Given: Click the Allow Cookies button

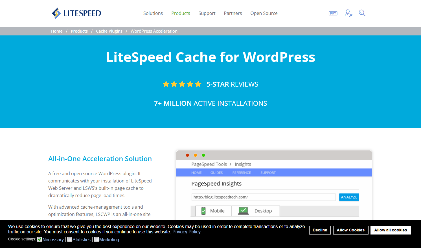Looking at the screenshot, I should (351, 230).
